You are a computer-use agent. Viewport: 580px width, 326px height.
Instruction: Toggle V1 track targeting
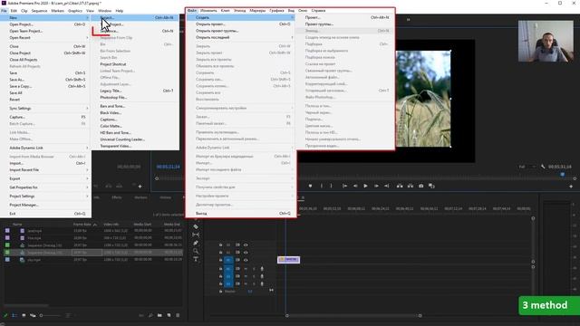[x=228, y=260]
